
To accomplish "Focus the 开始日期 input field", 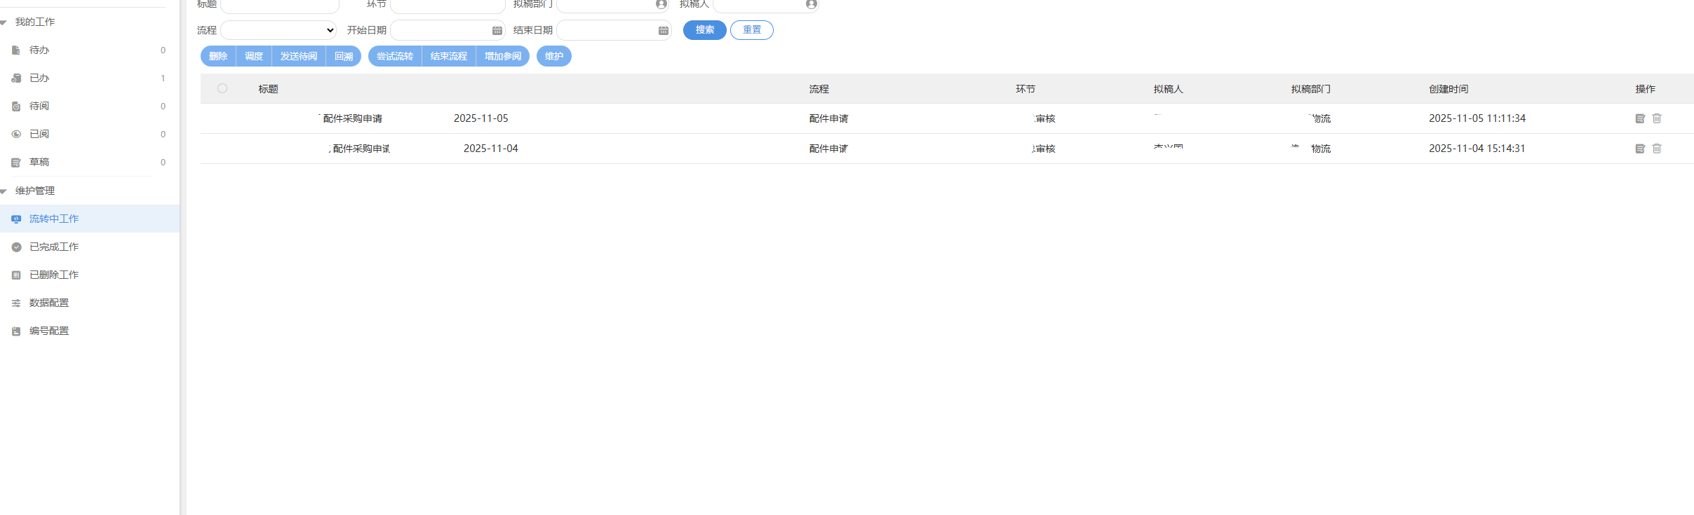I will tap(448, 30).
